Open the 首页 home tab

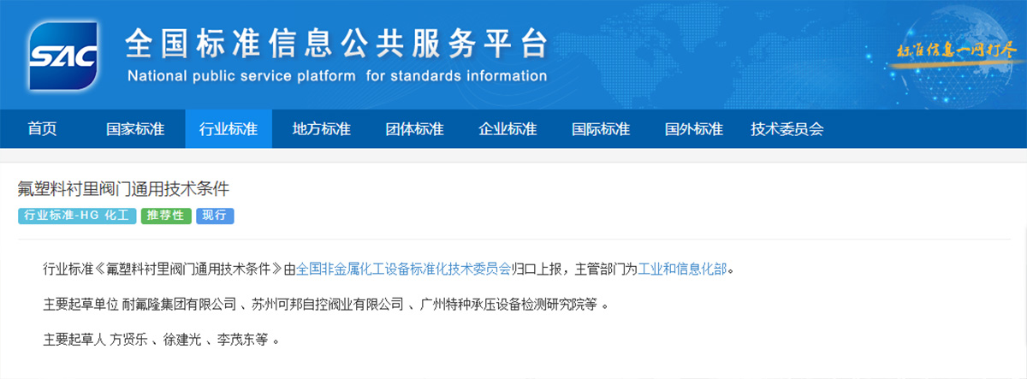[42, 129]
